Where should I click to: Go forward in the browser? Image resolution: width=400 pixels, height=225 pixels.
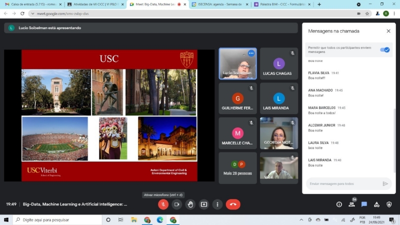pos(14,13)
